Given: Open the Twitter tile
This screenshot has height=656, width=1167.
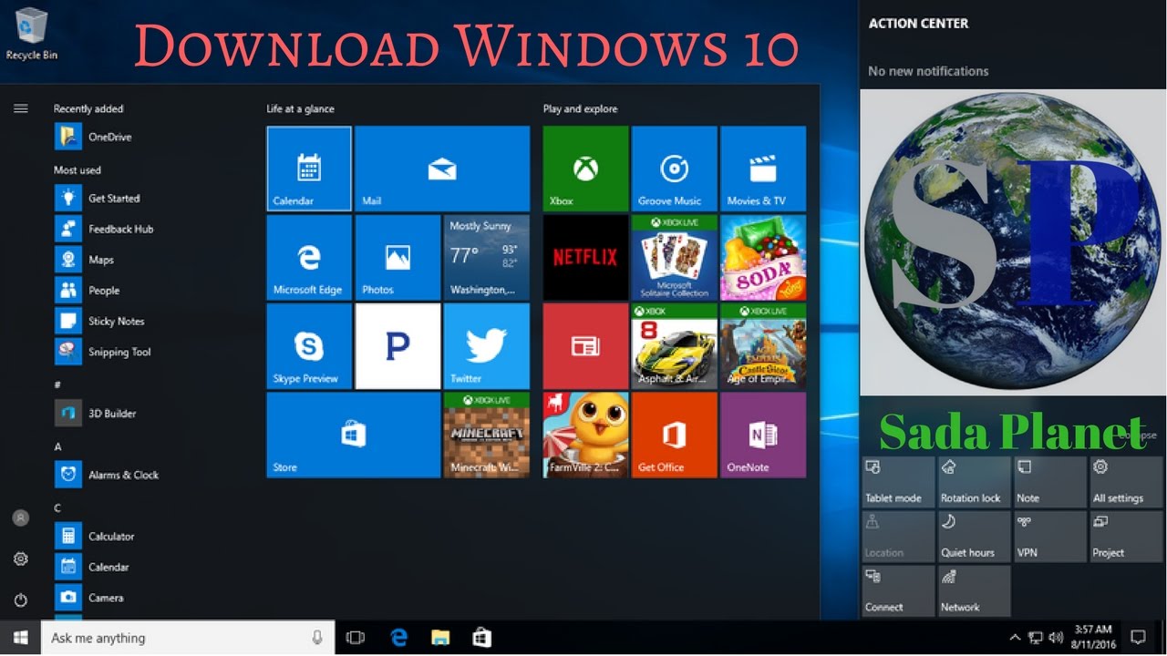Looking at the screenshot, I should [487, 346].
